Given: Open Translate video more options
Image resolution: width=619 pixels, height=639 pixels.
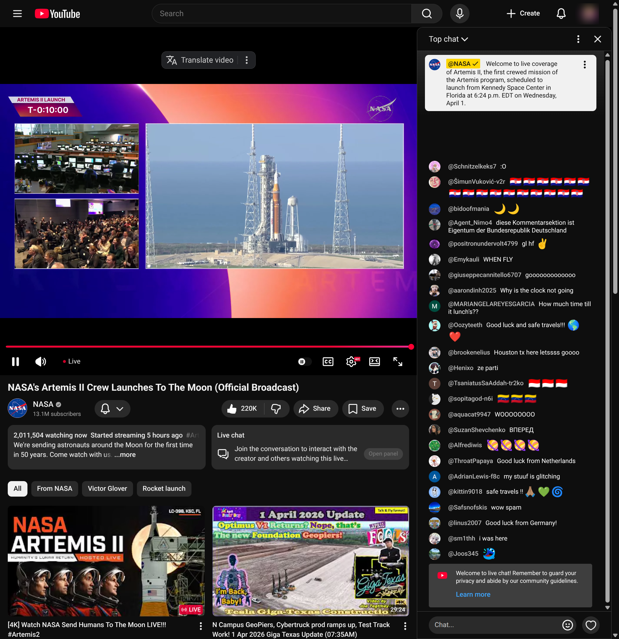Looking at the screenshot, I should coord(246,60).
